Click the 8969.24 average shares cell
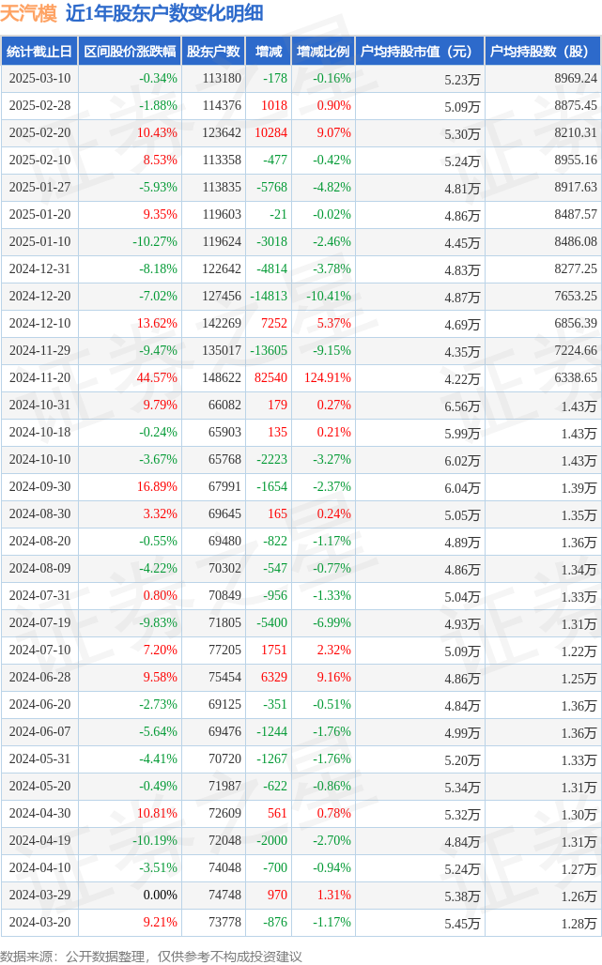The image size is (602, 965). [576, 79]
